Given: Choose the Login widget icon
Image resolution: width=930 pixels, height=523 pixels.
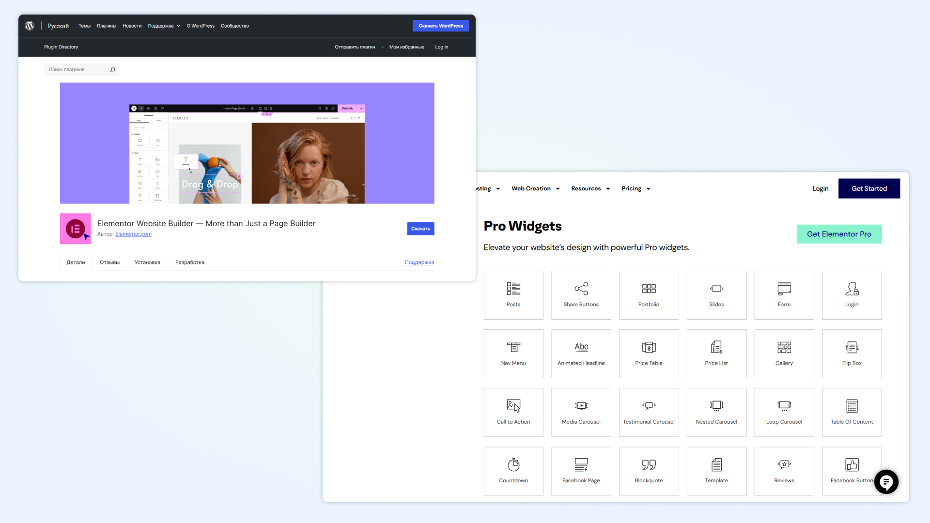Looking at the screenshot, I should pos(852,289).
